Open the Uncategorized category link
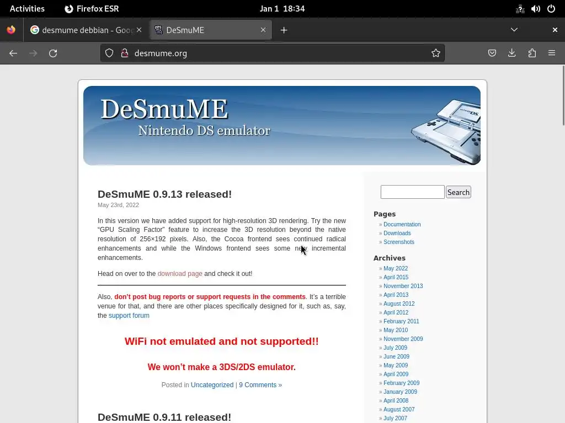 pos(212,385)
